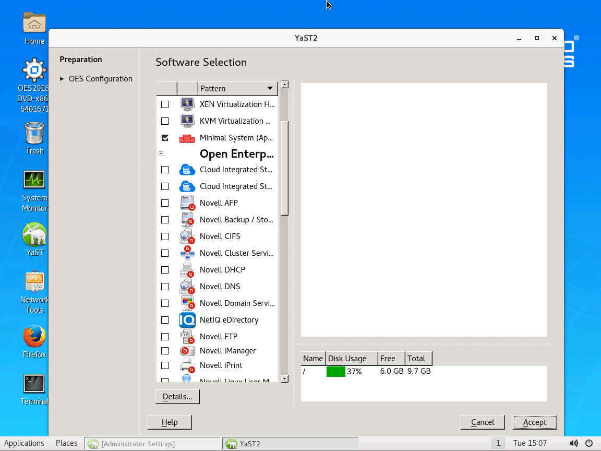The width and height of the screenshot is (601, 451).
Task: Click the pattern list scrollbar thumb
Action: click(284, 168)
